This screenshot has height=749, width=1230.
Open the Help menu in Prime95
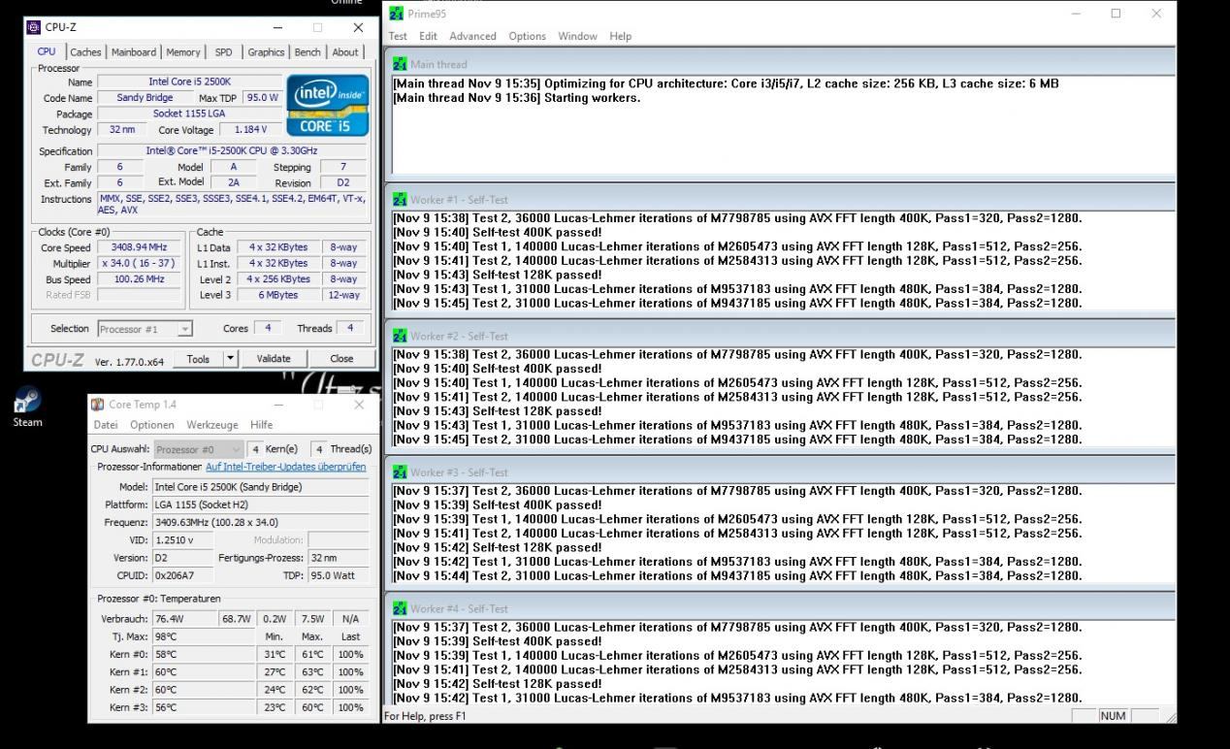point(620,36)
